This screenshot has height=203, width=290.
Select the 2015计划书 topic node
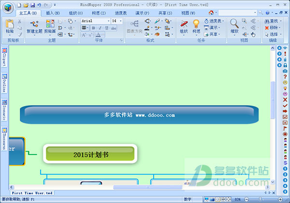(x=90, y=154)
